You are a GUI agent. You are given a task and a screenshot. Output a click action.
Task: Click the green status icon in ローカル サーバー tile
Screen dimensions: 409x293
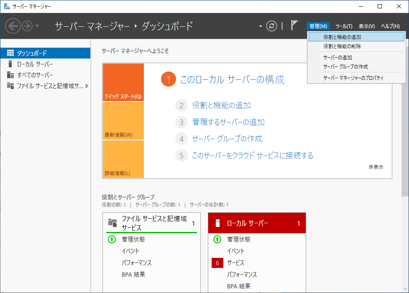click(x=217, y=239)
